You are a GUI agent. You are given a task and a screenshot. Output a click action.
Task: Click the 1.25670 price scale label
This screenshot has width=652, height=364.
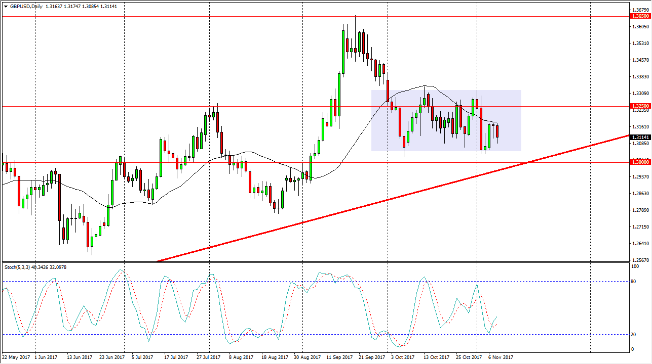[x=640, y=260]
